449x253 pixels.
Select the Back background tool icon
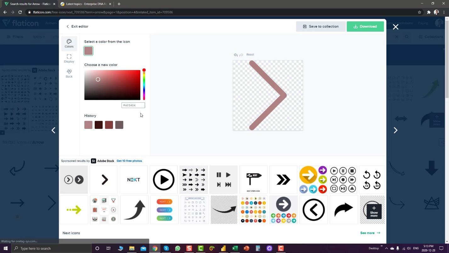pos(69,74)
